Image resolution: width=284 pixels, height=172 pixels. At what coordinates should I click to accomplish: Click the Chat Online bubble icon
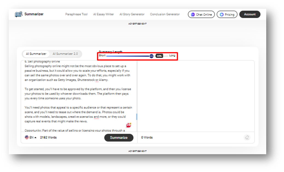click(193, 15)
